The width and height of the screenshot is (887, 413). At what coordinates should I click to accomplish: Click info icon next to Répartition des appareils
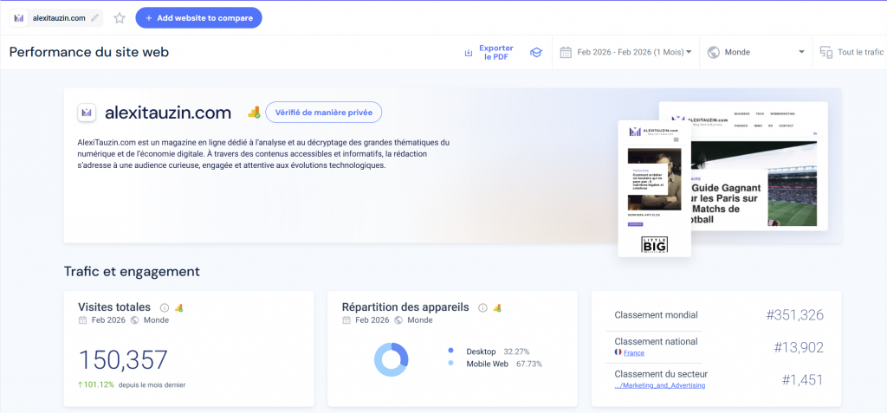[482, 307]
